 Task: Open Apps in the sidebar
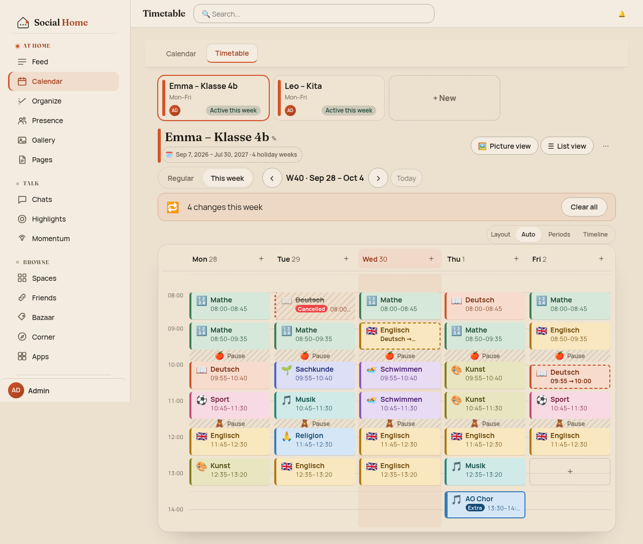(x=64, y=357)
